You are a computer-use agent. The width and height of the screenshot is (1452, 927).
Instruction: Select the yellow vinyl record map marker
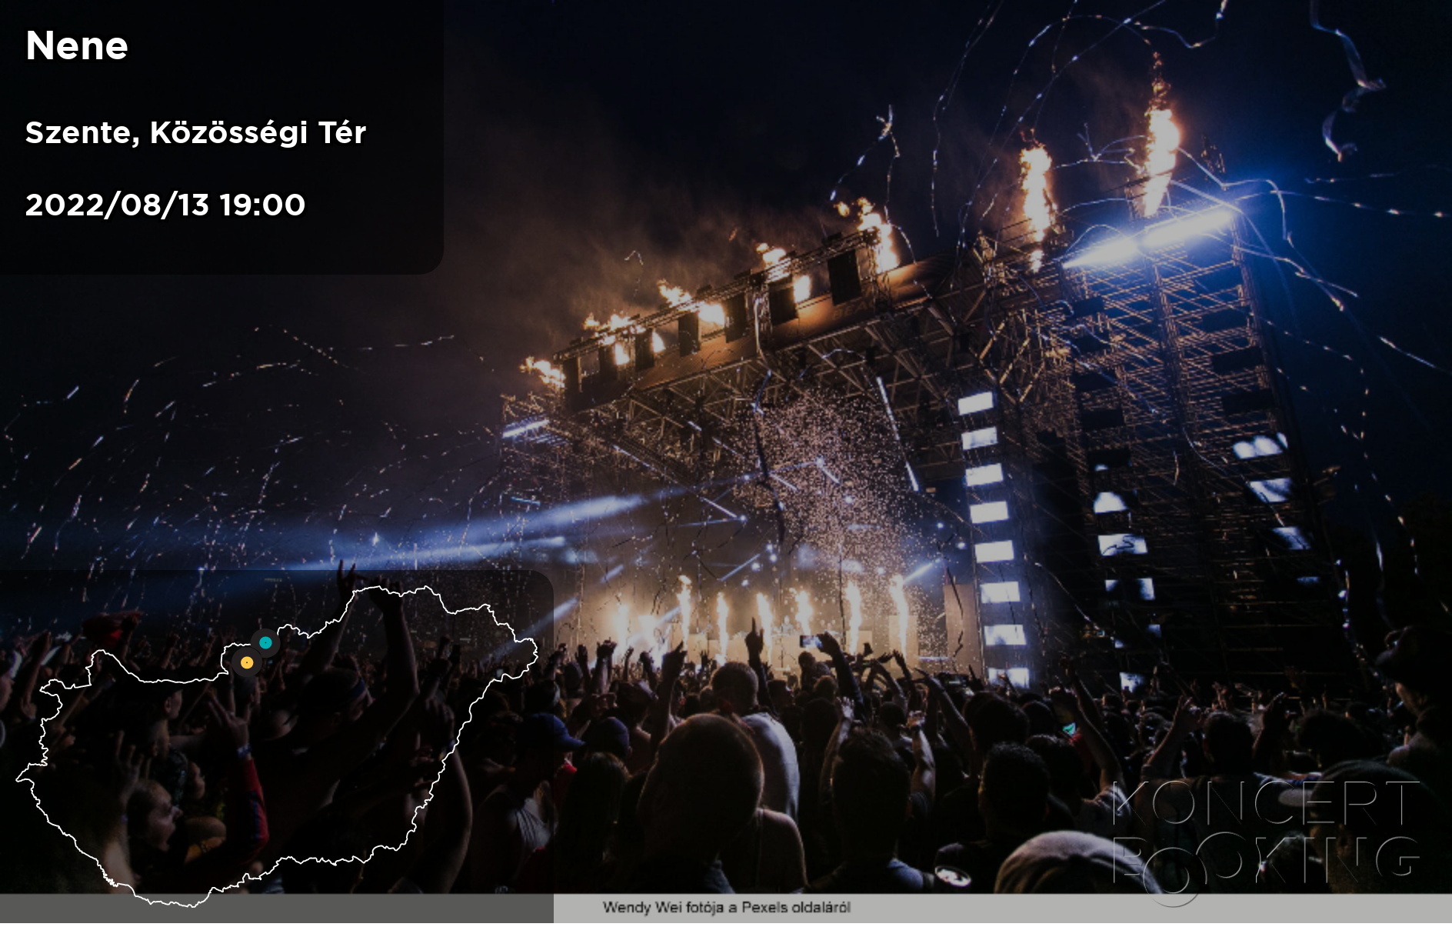coord(247,662)
